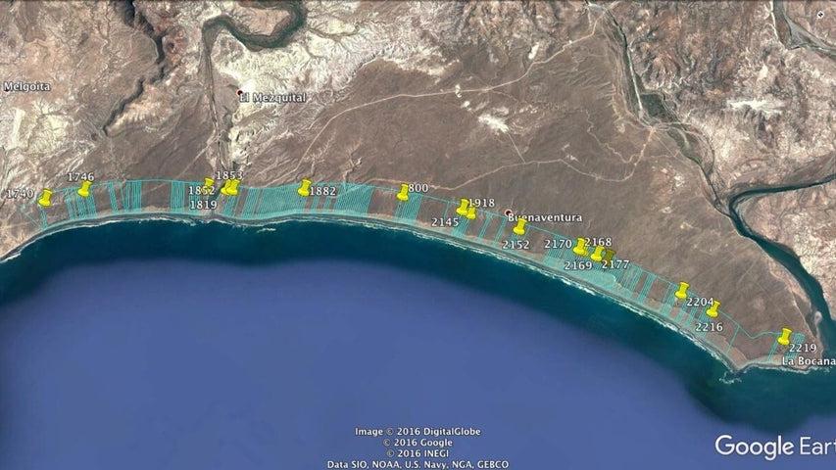Select the yellow pushpin labeled 2219

coord(785,336)
